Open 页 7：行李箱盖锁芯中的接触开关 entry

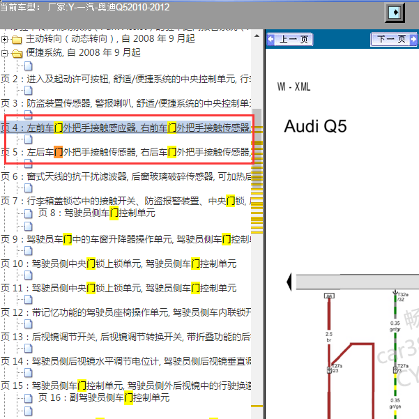coord(125,201)
